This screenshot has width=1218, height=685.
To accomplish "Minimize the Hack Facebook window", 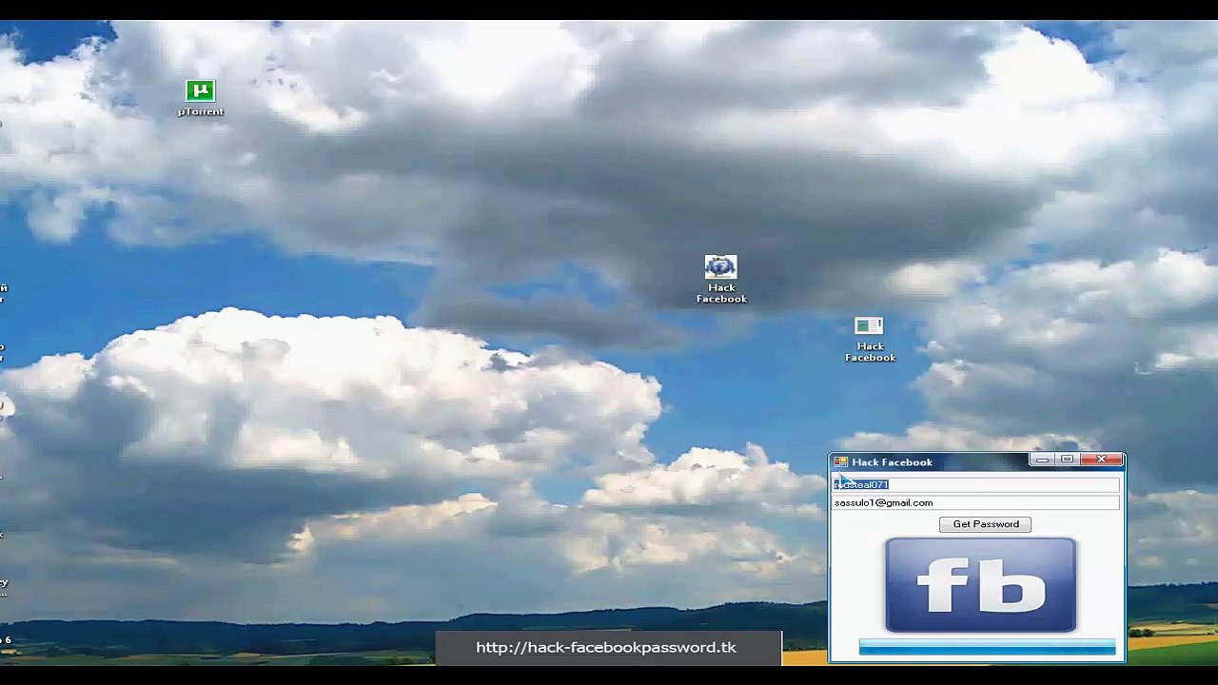I will point(1042,460).
